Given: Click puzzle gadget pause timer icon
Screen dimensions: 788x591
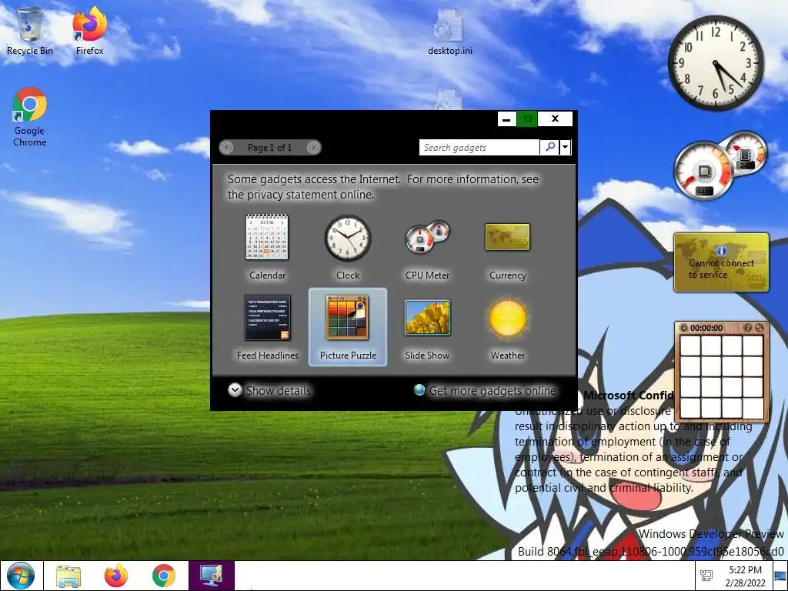Looking at the screenshot, I should [x=684, y=328].
